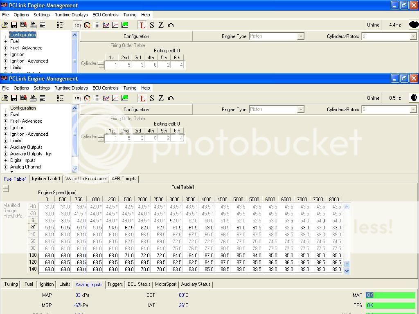Open Engine Type dropdown in back window
Viewport: 419px width, 314px height.
coord(301,36)
